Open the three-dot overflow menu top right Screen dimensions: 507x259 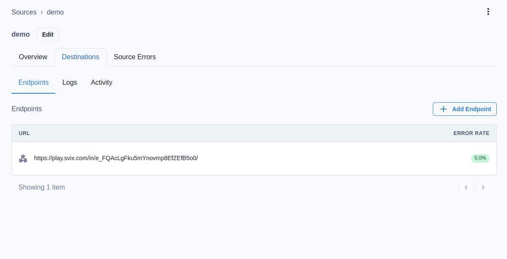pos(488,12)
